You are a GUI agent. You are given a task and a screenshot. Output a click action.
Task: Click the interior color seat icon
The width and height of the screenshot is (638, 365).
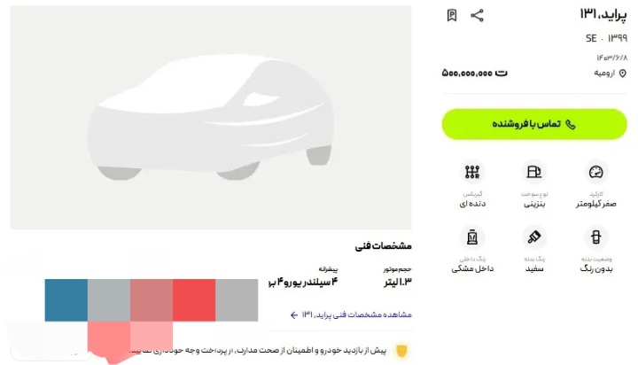coord(471,237)
